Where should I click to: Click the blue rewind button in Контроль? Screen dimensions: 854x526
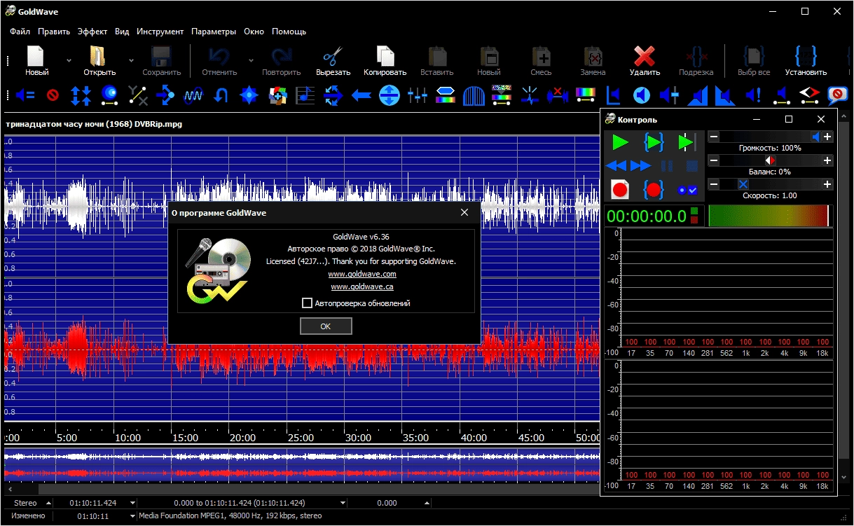[616, 166]
